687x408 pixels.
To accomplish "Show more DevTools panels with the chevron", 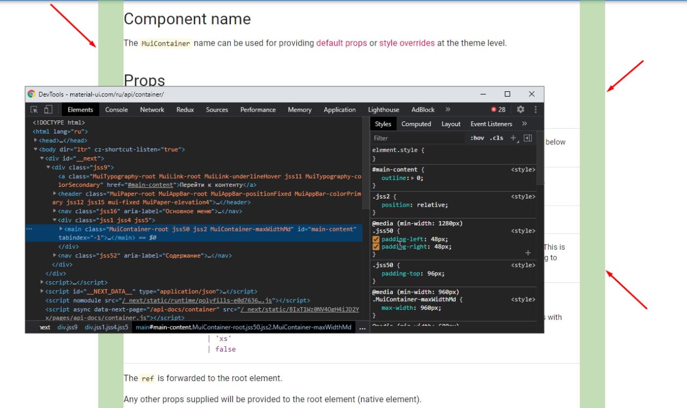I will [448, 110].
